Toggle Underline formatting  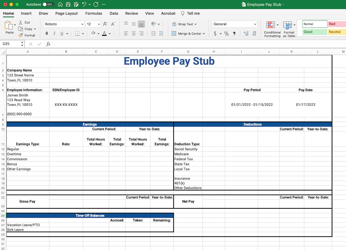[62, 33]
